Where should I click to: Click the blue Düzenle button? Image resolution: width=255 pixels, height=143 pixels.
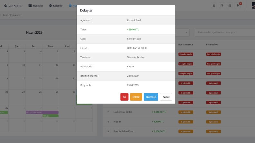pos(151,97)
